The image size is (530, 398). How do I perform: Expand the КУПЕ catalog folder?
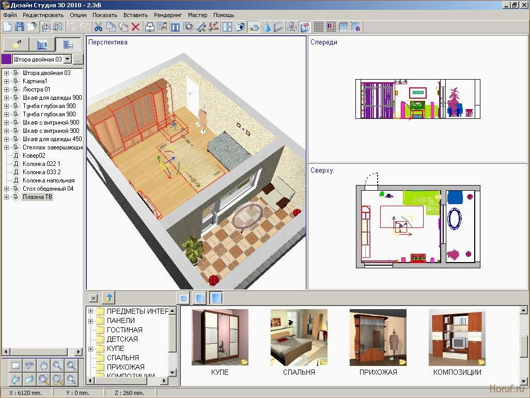click(90, 348)
